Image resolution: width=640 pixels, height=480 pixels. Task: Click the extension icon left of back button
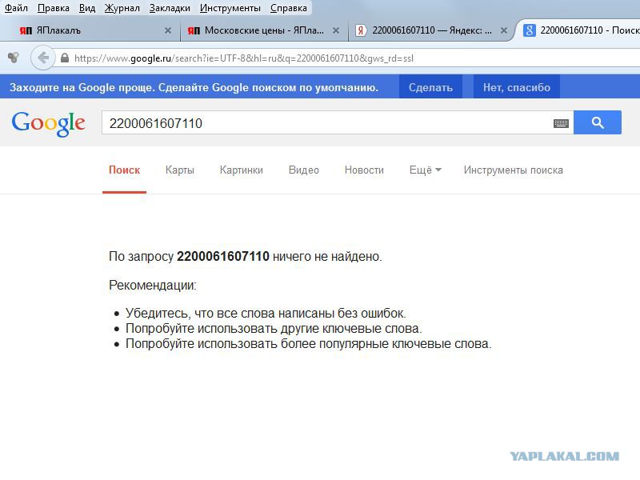point(14,58)
